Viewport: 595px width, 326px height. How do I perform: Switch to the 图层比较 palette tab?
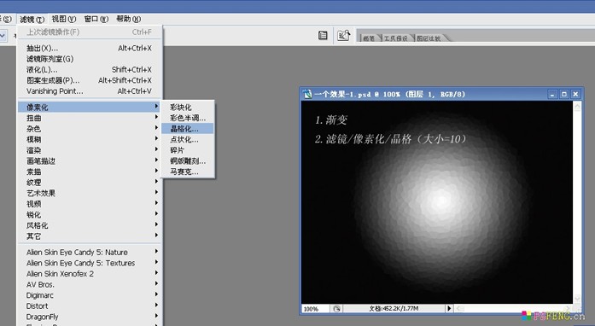tap(429, 38)
